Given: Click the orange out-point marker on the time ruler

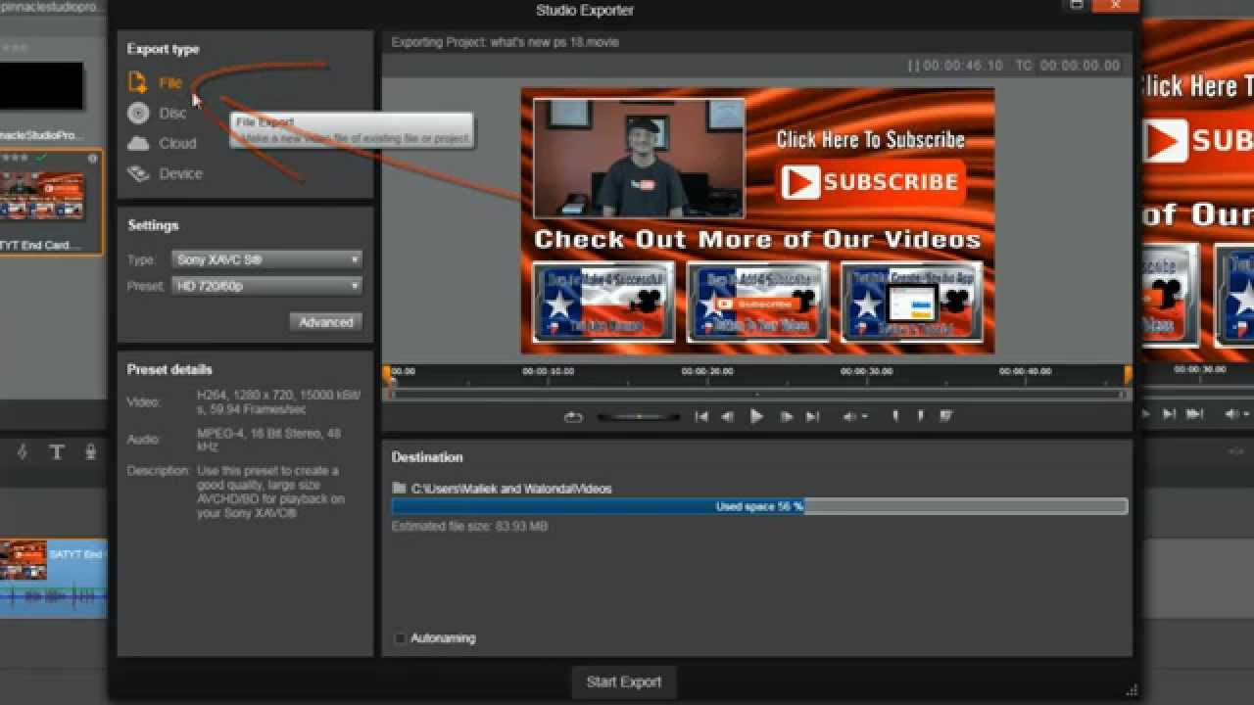Looking at the screenshot, I should coord(1128,373).
